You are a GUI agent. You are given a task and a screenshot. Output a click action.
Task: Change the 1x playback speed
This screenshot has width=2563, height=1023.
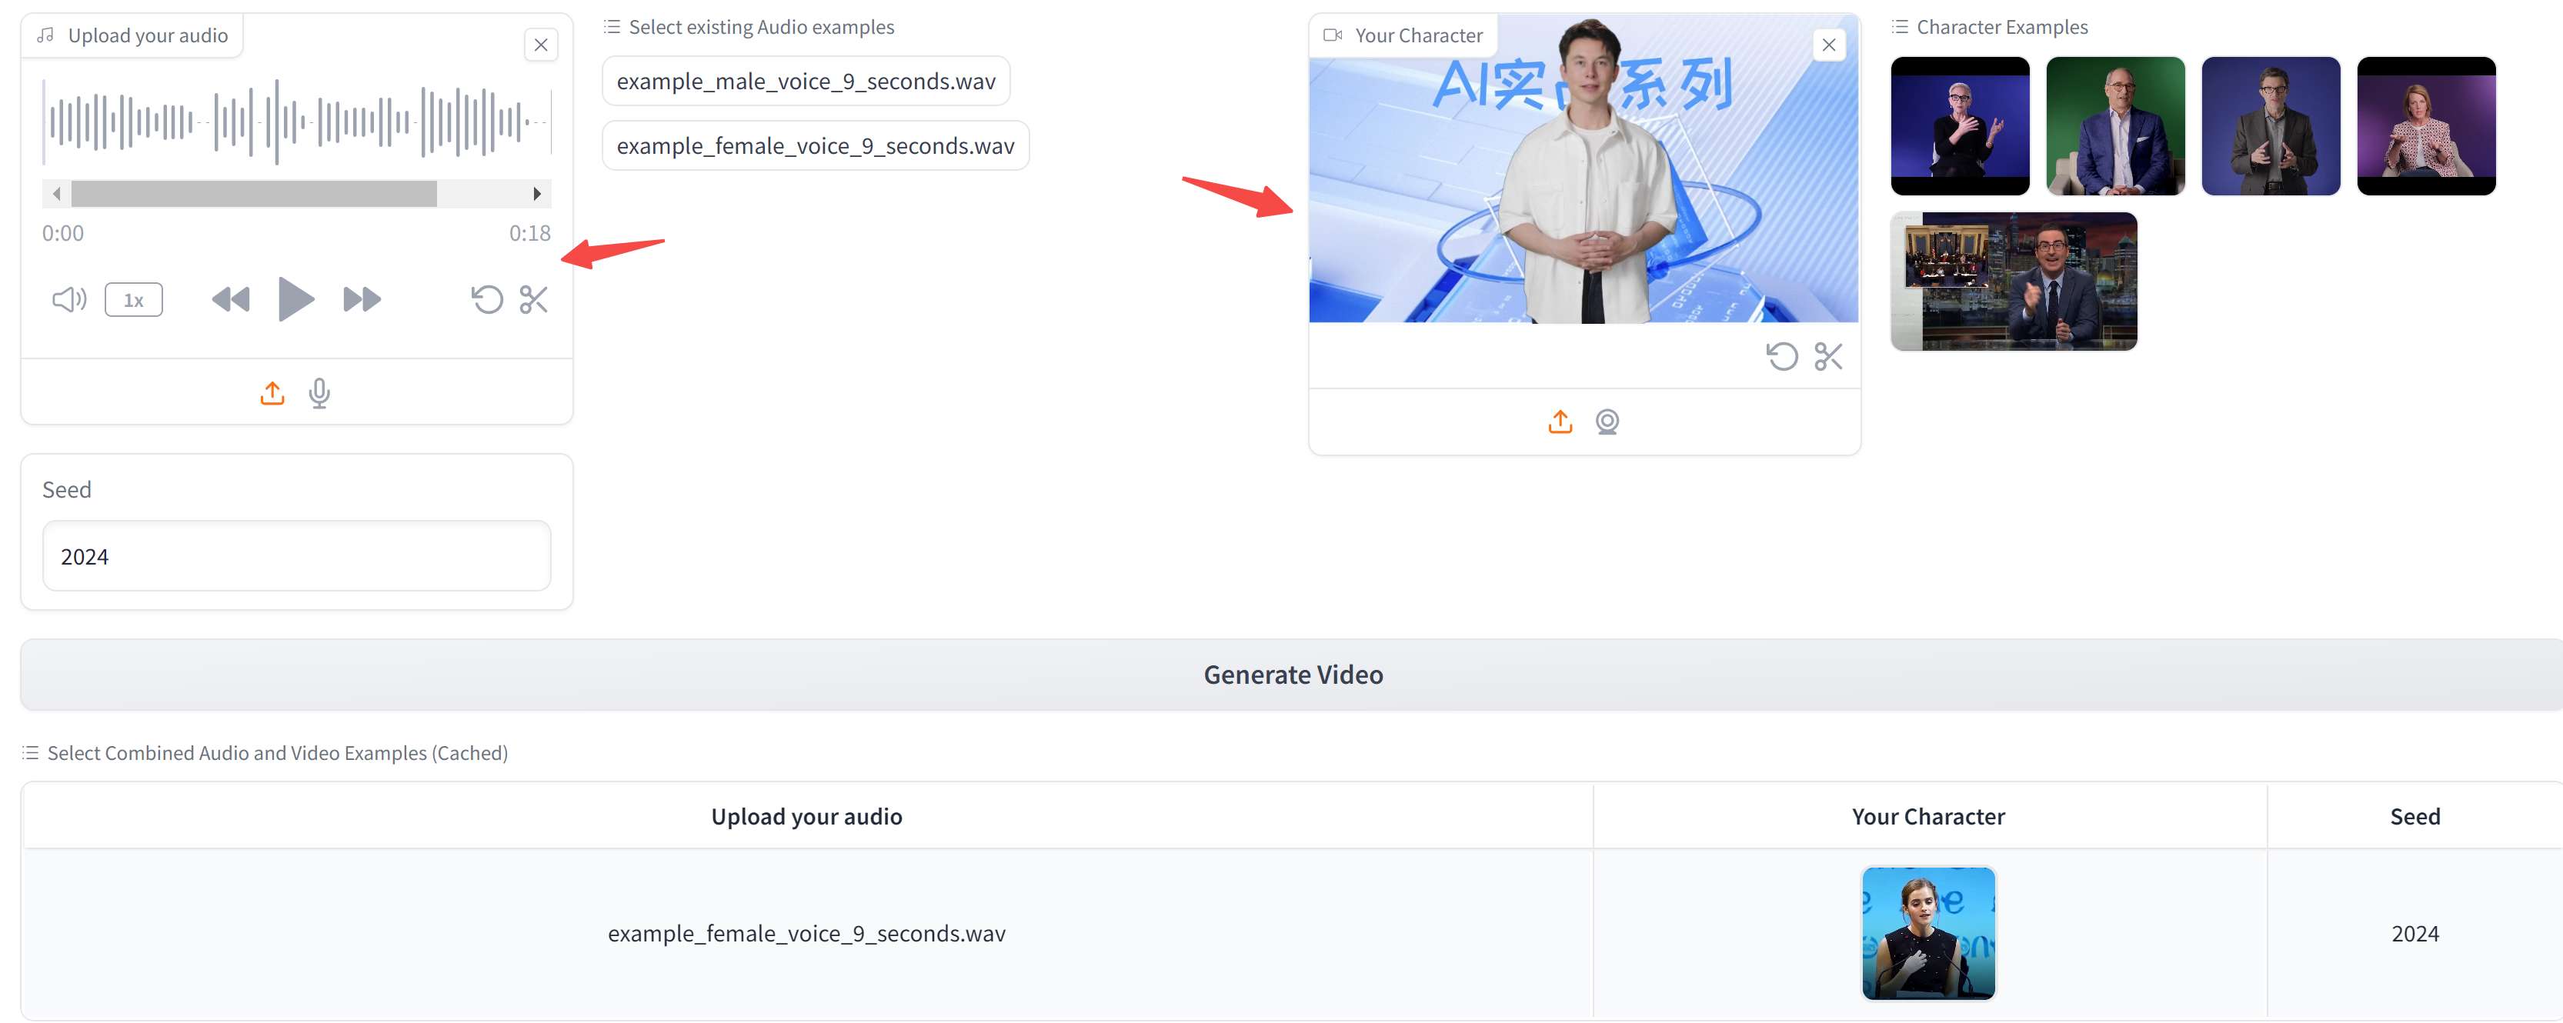pos(133,300)
